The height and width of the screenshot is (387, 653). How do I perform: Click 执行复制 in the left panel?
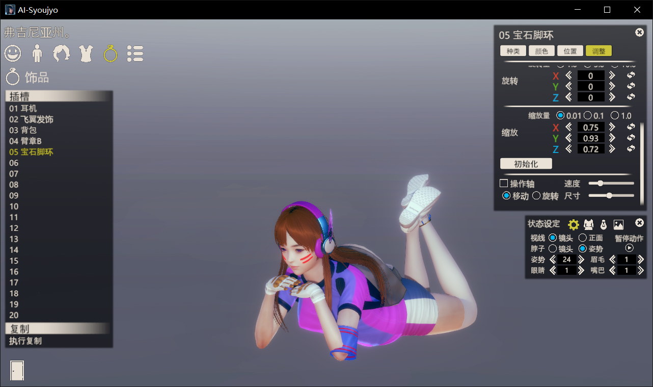tap(25, 341)
